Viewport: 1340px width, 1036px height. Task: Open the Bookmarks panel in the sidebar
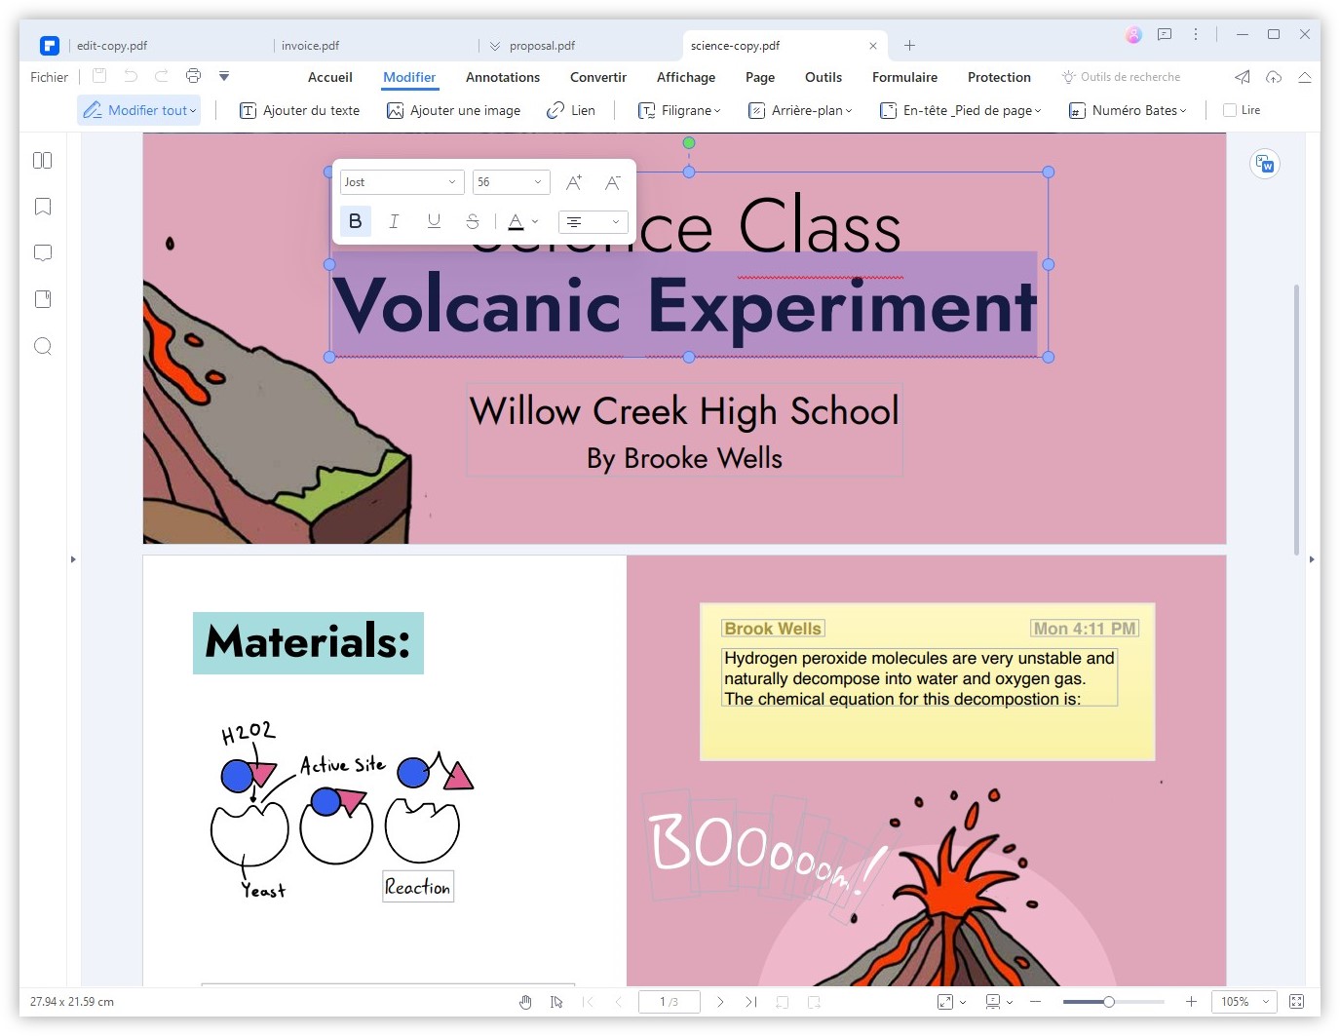[42, 206]
